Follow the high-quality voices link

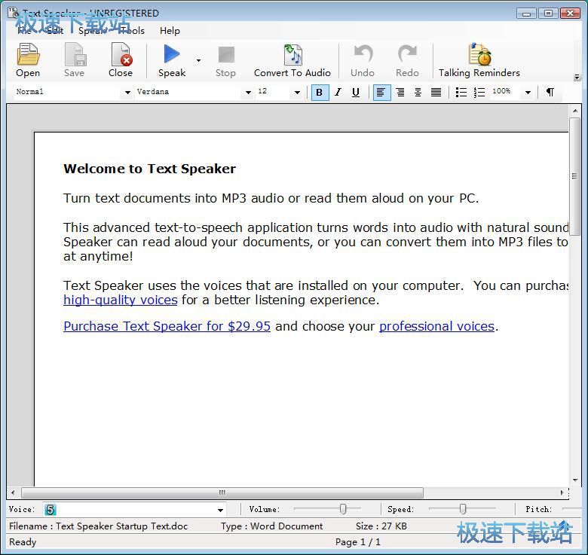click(x=121, y=300)
